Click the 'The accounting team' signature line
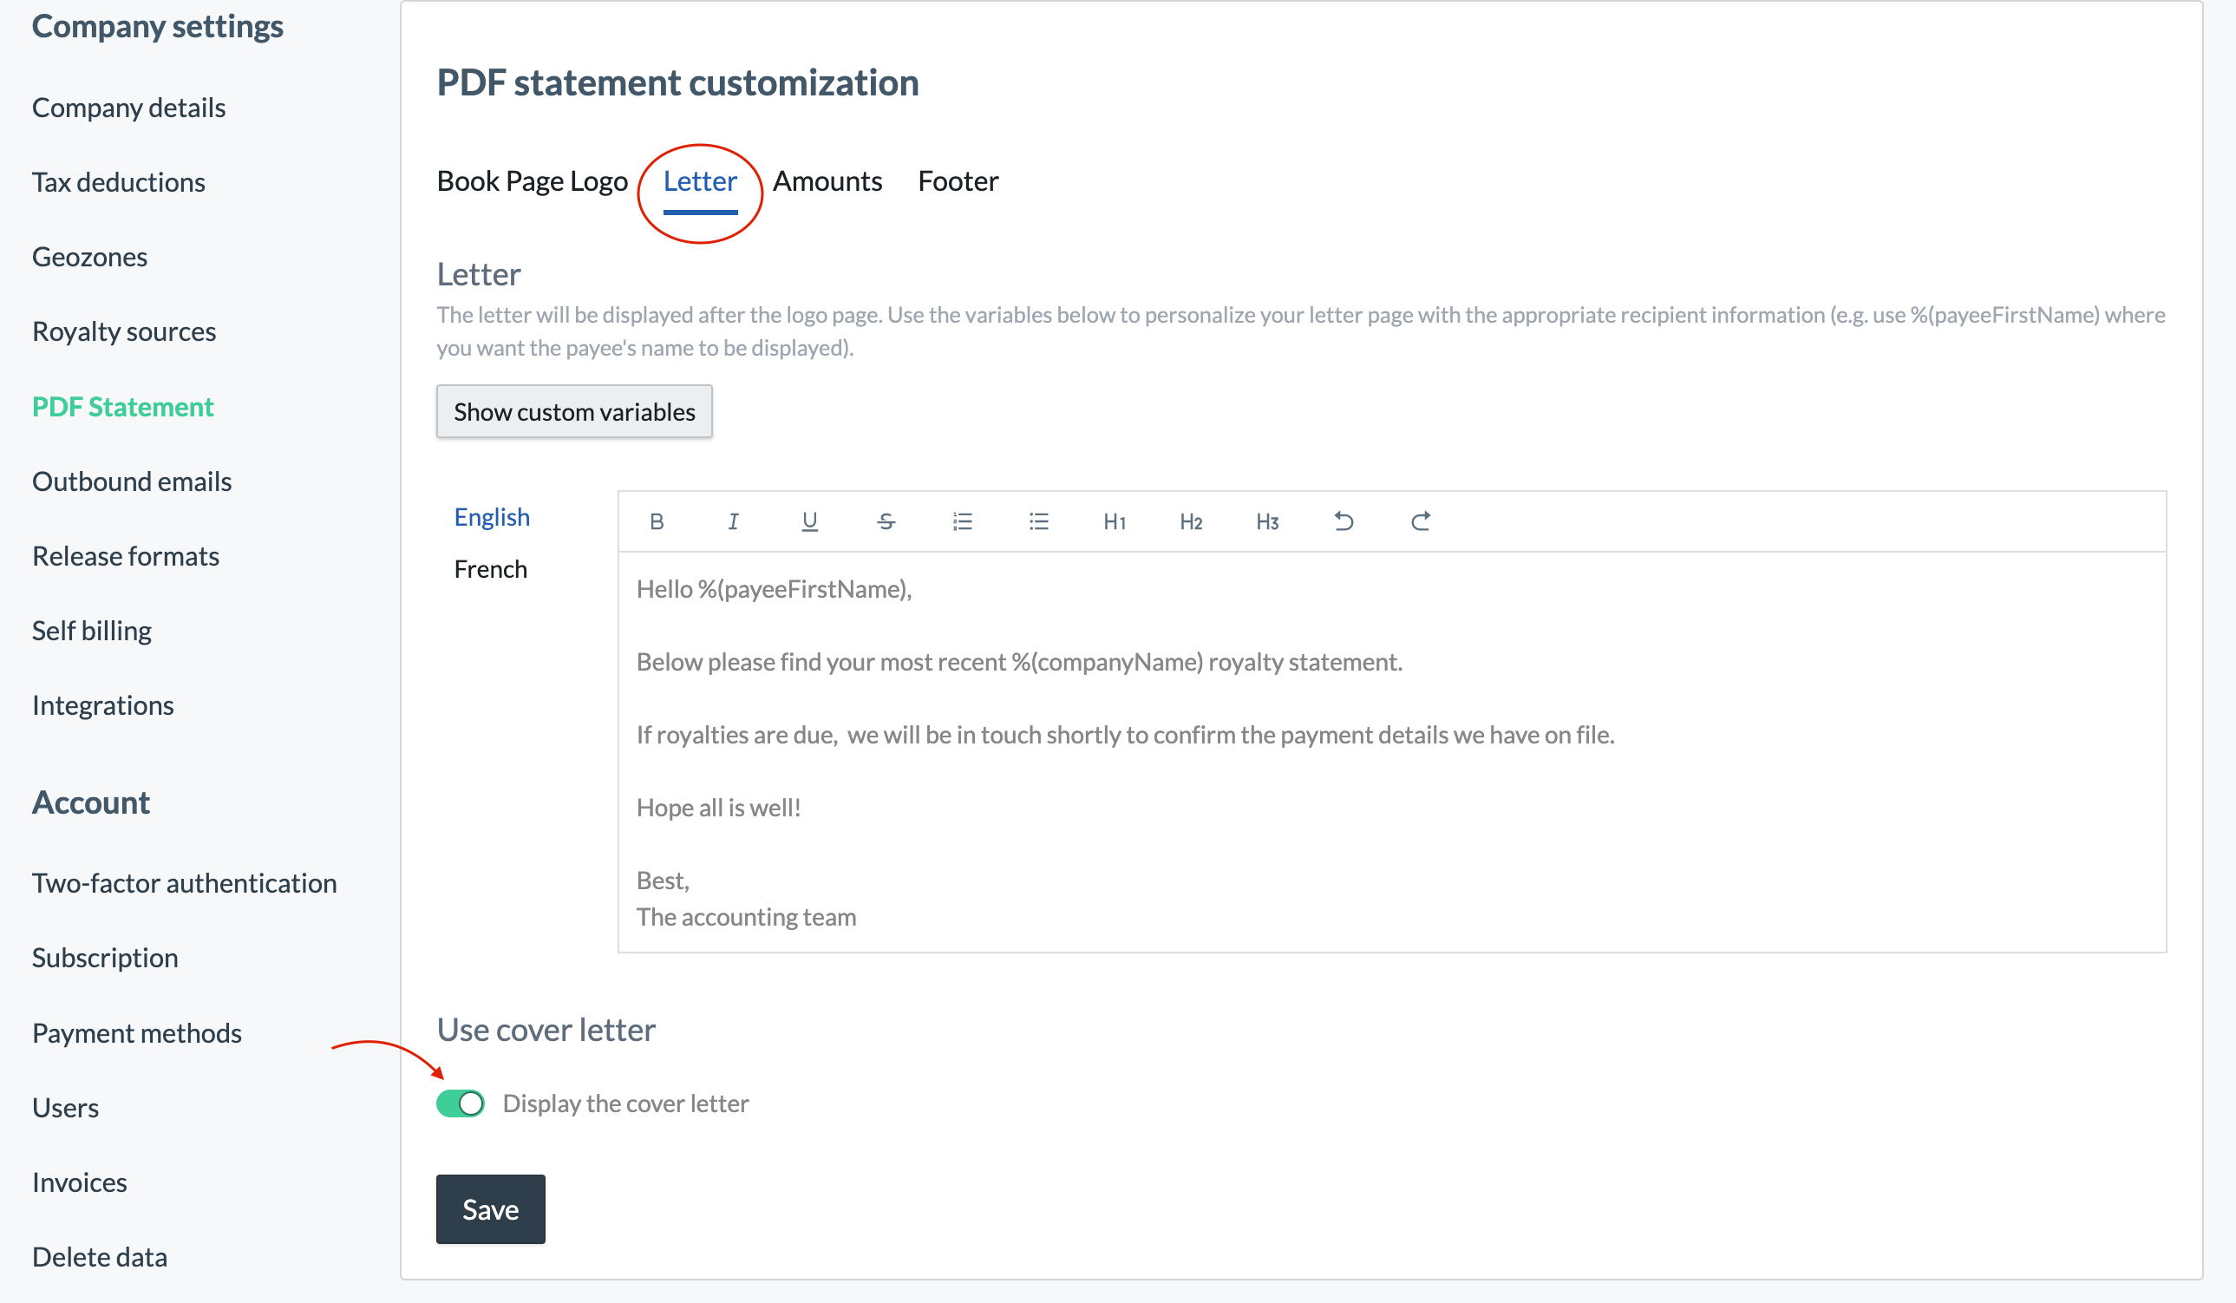Viewport: 2236px width, 1303px height. tap(746, 916)
